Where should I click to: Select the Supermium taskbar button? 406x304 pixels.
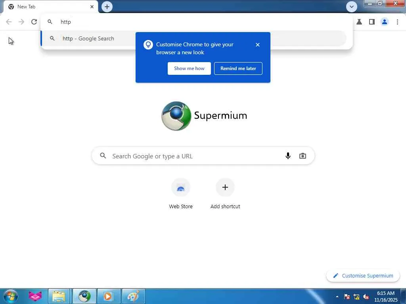click(x=84, y=296)
